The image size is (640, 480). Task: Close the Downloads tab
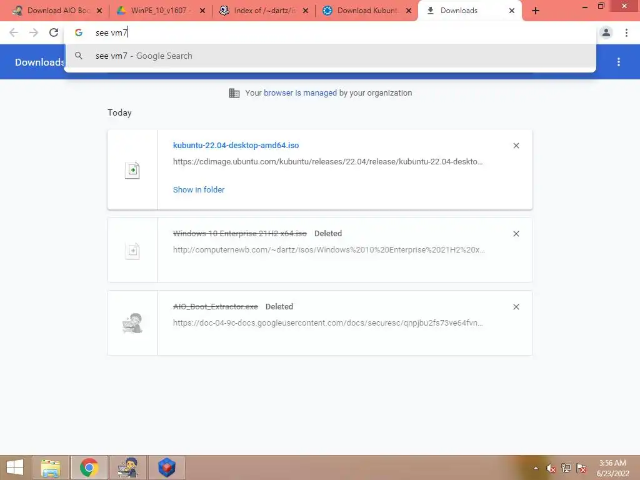coord(511,11)
